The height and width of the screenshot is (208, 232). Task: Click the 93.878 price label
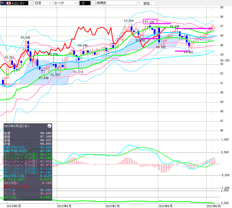53,54
